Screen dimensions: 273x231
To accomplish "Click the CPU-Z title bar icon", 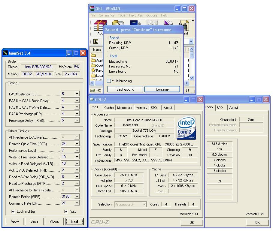I will point(92,99).
